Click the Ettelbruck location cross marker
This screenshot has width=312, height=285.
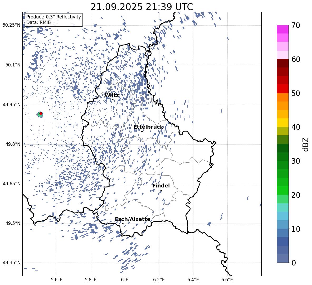pyautogui.click(x=142, y=131)
